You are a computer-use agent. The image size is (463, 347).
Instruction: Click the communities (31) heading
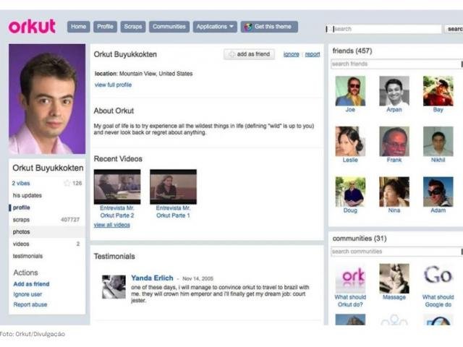tap(360, 239)
